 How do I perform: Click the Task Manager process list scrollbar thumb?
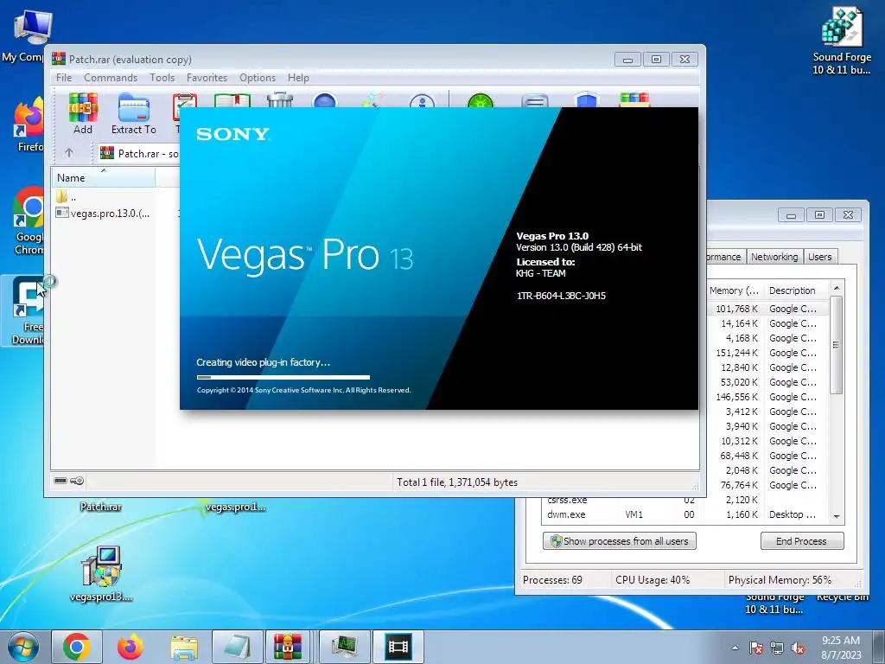coord(837,345)
